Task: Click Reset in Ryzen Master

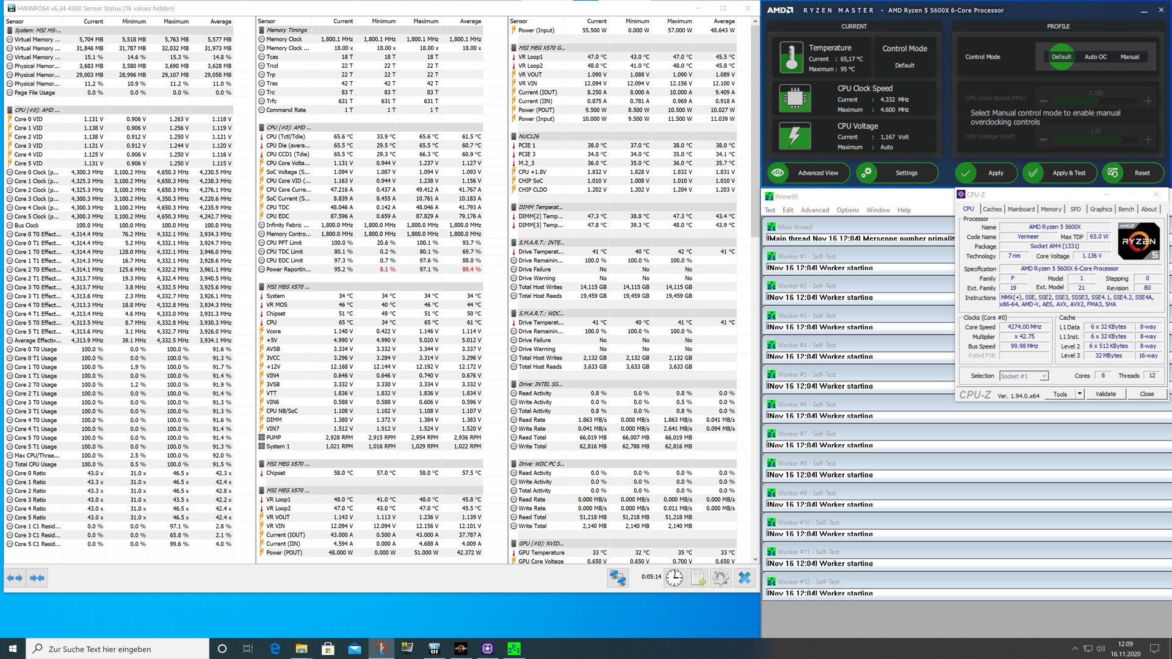Action: coord(1132,173)
